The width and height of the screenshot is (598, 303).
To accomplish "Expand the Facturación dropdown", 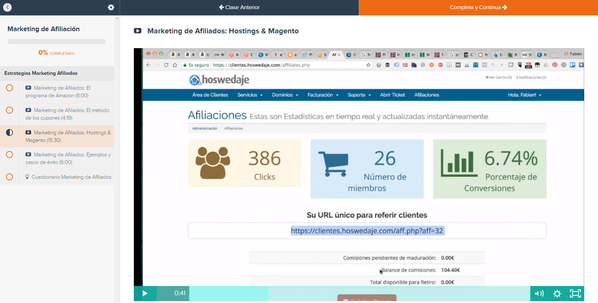I will click(323, 95).
